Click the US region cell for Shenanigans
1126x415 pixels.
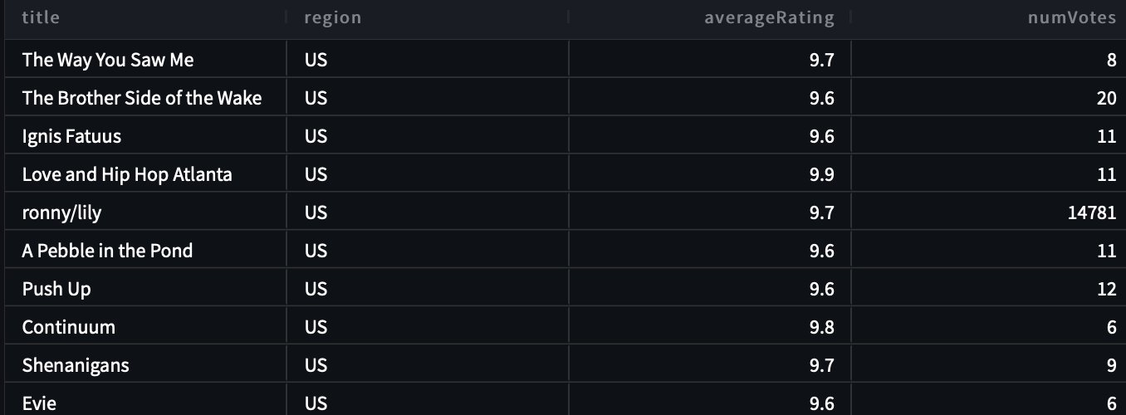[x=428, y=365]
